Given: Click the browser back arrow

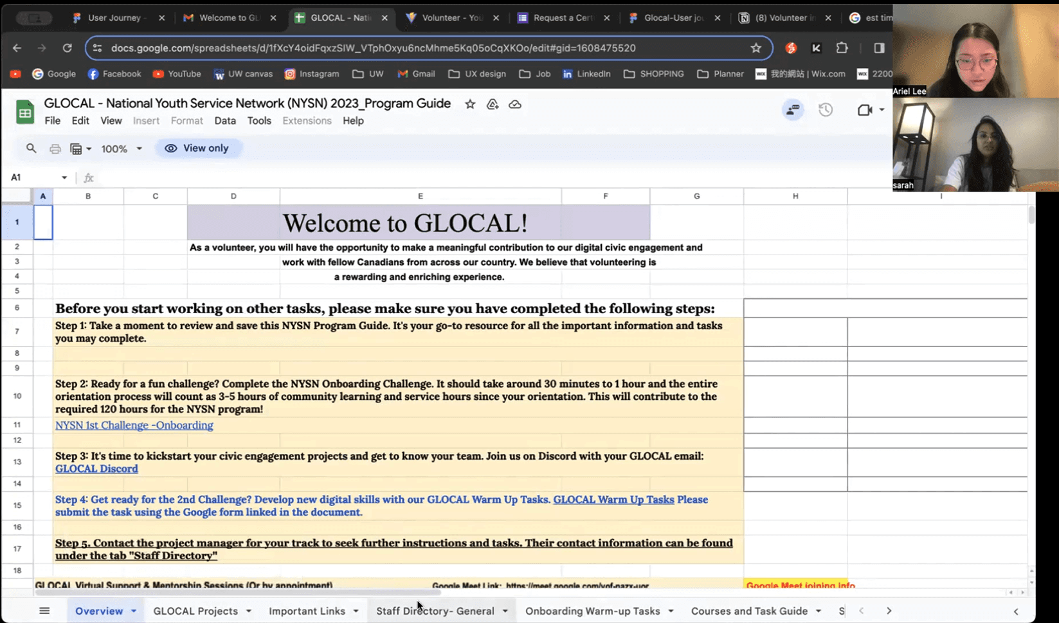Looking at the screenshot, I should tap(17, 48).
